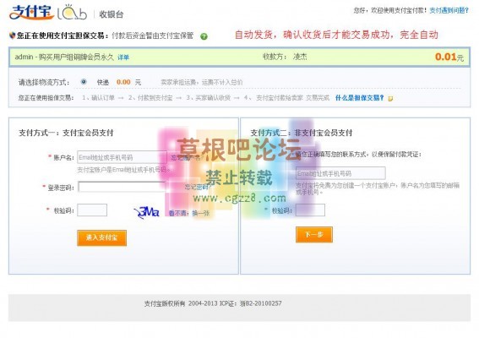The width and height of the screenshot is (479, 338).
Task: Click the 校验码 field in non-member payment
Action: 310,210
